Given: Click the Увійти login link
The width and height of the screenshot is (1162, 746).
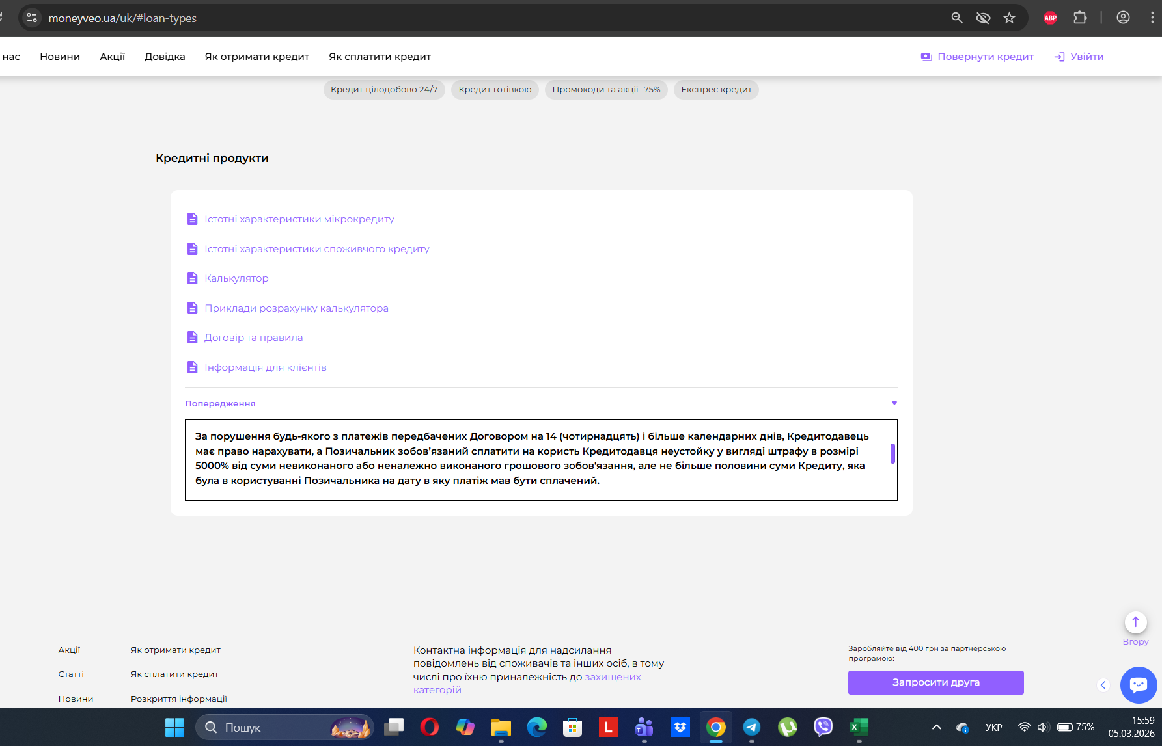Looking at the screenshot, I should pos(1079,57).
